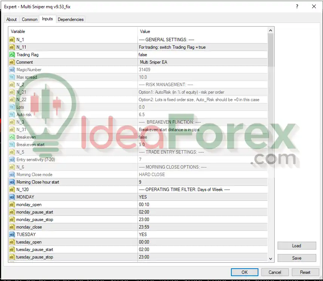
Task: Click the integer icon beside Morning Close mode
Action: [x=12, y=175]
